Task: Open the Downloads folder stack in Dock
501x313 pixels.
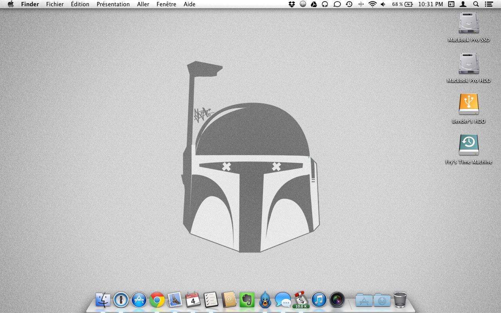Action: [382, 300]
